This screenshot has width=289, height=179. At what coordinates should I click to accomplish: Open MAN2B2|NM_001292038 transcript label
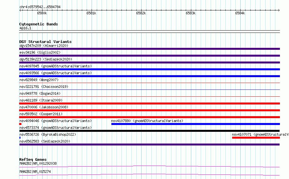[x=38, y=163]
